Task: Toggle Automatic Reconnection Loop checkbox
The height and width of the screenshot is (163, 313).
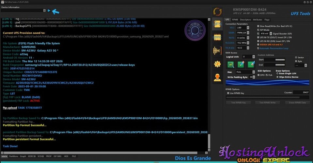Action: tap(258, 48)
